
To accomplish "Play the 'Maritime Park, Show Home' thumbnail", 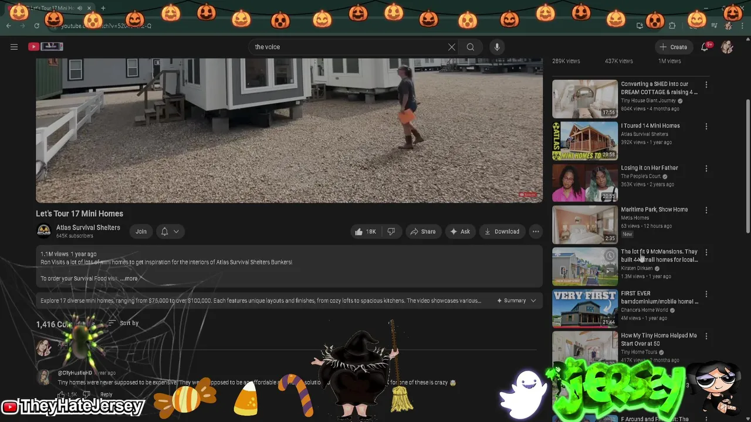I will 585,224.
